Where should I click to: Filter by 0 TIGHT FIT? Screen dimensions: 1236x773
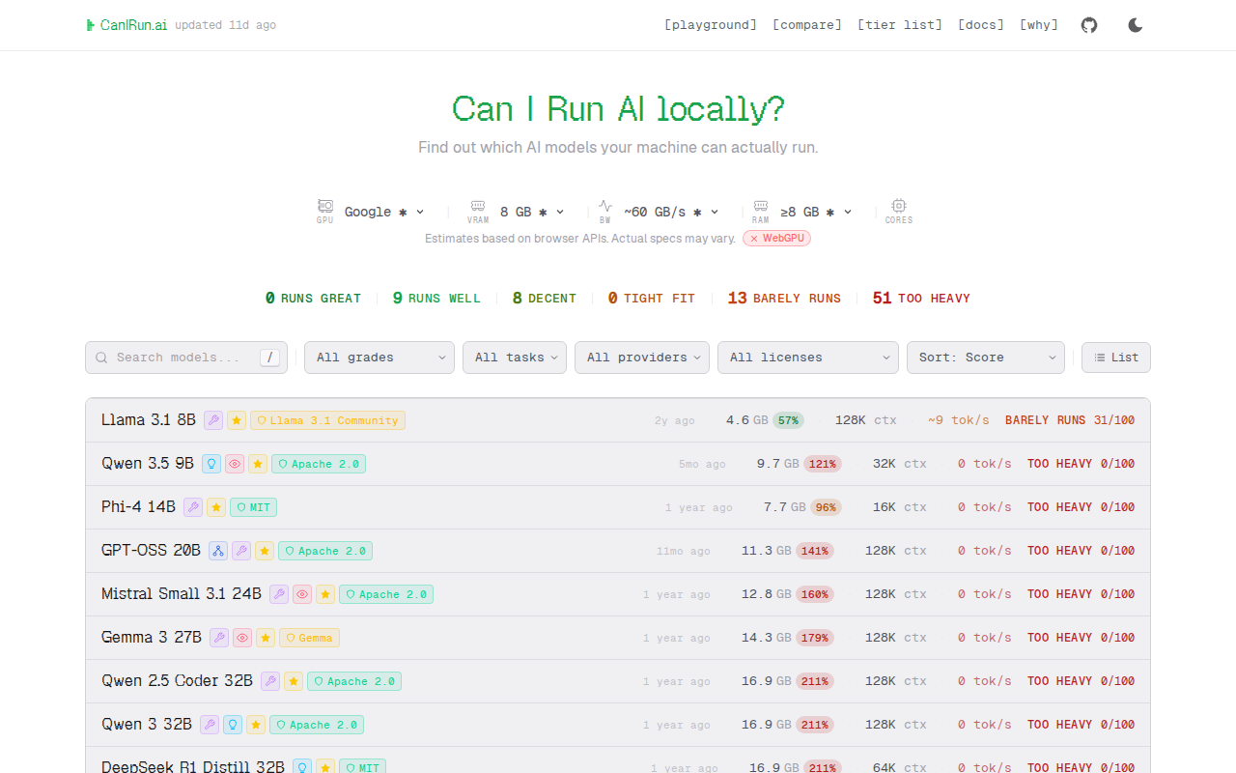coord(652,299)
